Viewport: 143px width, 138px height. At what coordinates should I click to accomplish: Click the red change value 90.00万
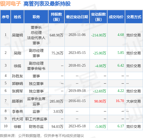(100, 101)
